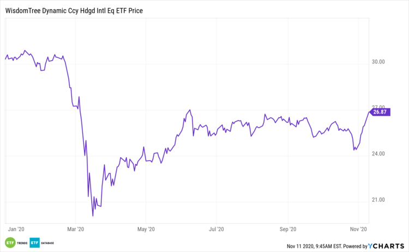Click the blue ETF Database logo

34,242
